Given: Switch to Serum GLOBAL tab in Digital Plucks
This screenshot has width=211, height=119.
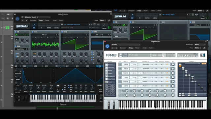Looking at the screenshot, I should coord(56,26).
